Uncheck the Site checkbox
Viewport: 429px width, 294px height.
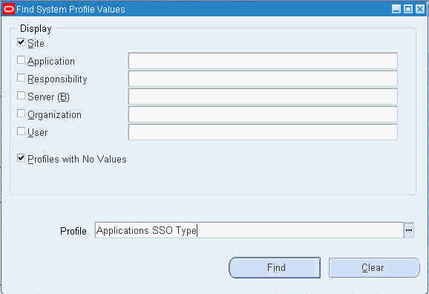click(21, 42)
